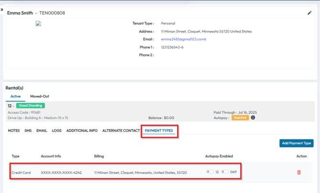Go to the EMAIL tab

click(42, 130)
